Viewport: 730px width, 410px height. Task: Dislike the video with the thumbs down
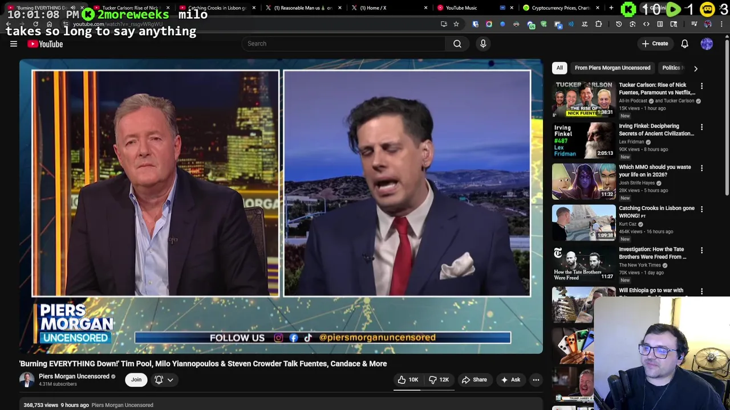439,380
